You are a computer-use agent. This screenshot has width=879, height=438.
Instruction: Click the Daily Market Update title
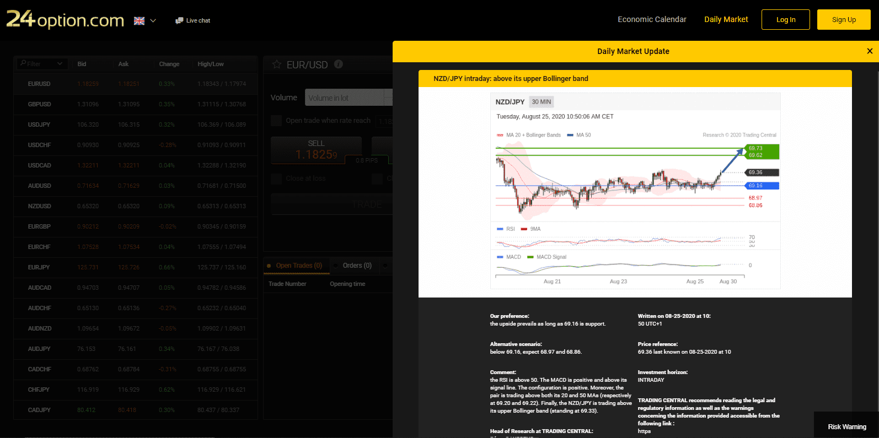coord(633,51)
